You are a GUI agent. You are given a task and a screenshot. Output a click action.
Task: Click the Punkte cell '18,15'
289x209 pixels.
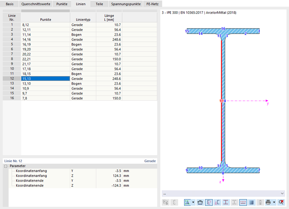click(x=46, y=74)
